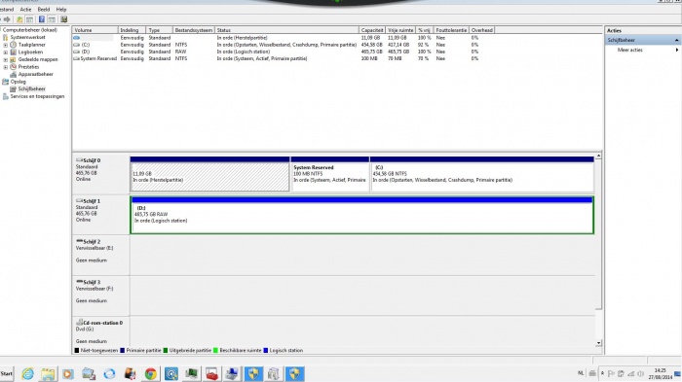The height and width of the screenshot is (382, 682).
Task: Open the Actie menu
Action: click(25, 9)
